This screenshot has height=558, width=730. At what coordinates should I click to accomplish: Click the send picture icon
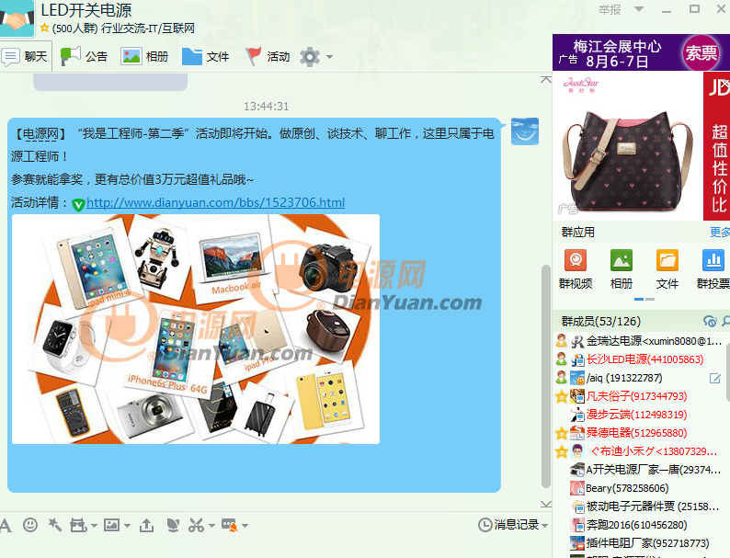[112, 526]
